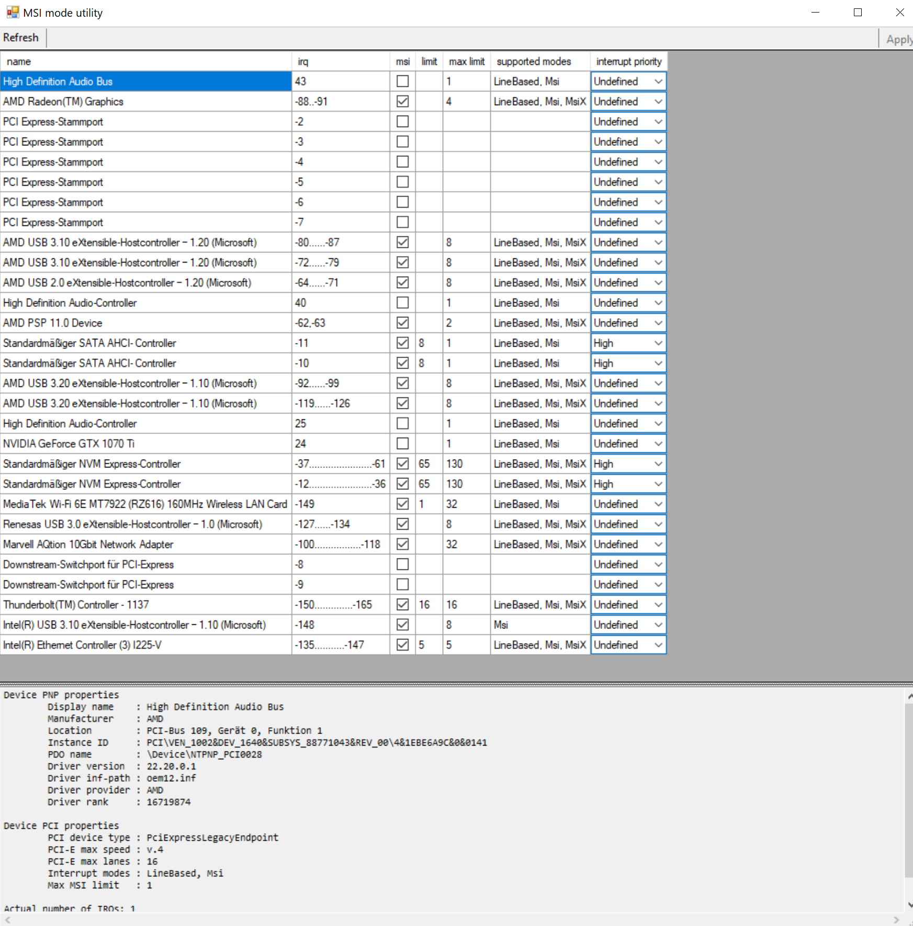This screenshot has width=913, height=926.
Task: Click the horizontal scrollbar left arrow
Action: point(7,920)
